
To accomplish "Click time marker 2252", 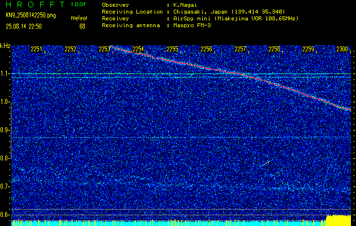I will [x=70, y=49].
